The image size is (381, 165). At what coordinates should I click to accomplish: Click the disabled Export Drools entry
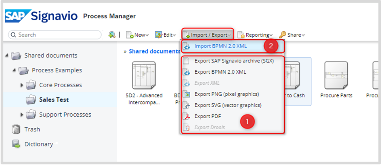[x=233, y=127]
